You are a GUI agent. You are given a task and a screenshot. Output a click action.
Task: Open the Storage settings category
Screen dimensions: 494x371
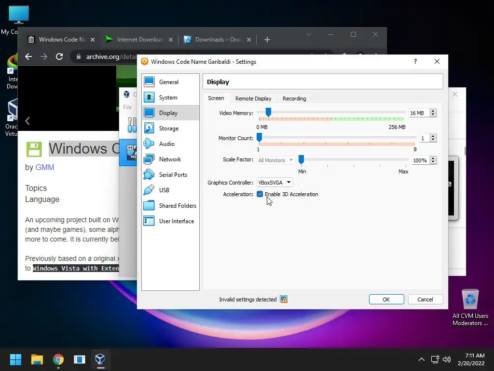click(170, 128)
